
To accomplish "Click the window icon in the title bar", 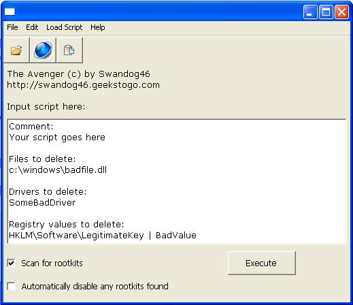I will pos(10,12).
